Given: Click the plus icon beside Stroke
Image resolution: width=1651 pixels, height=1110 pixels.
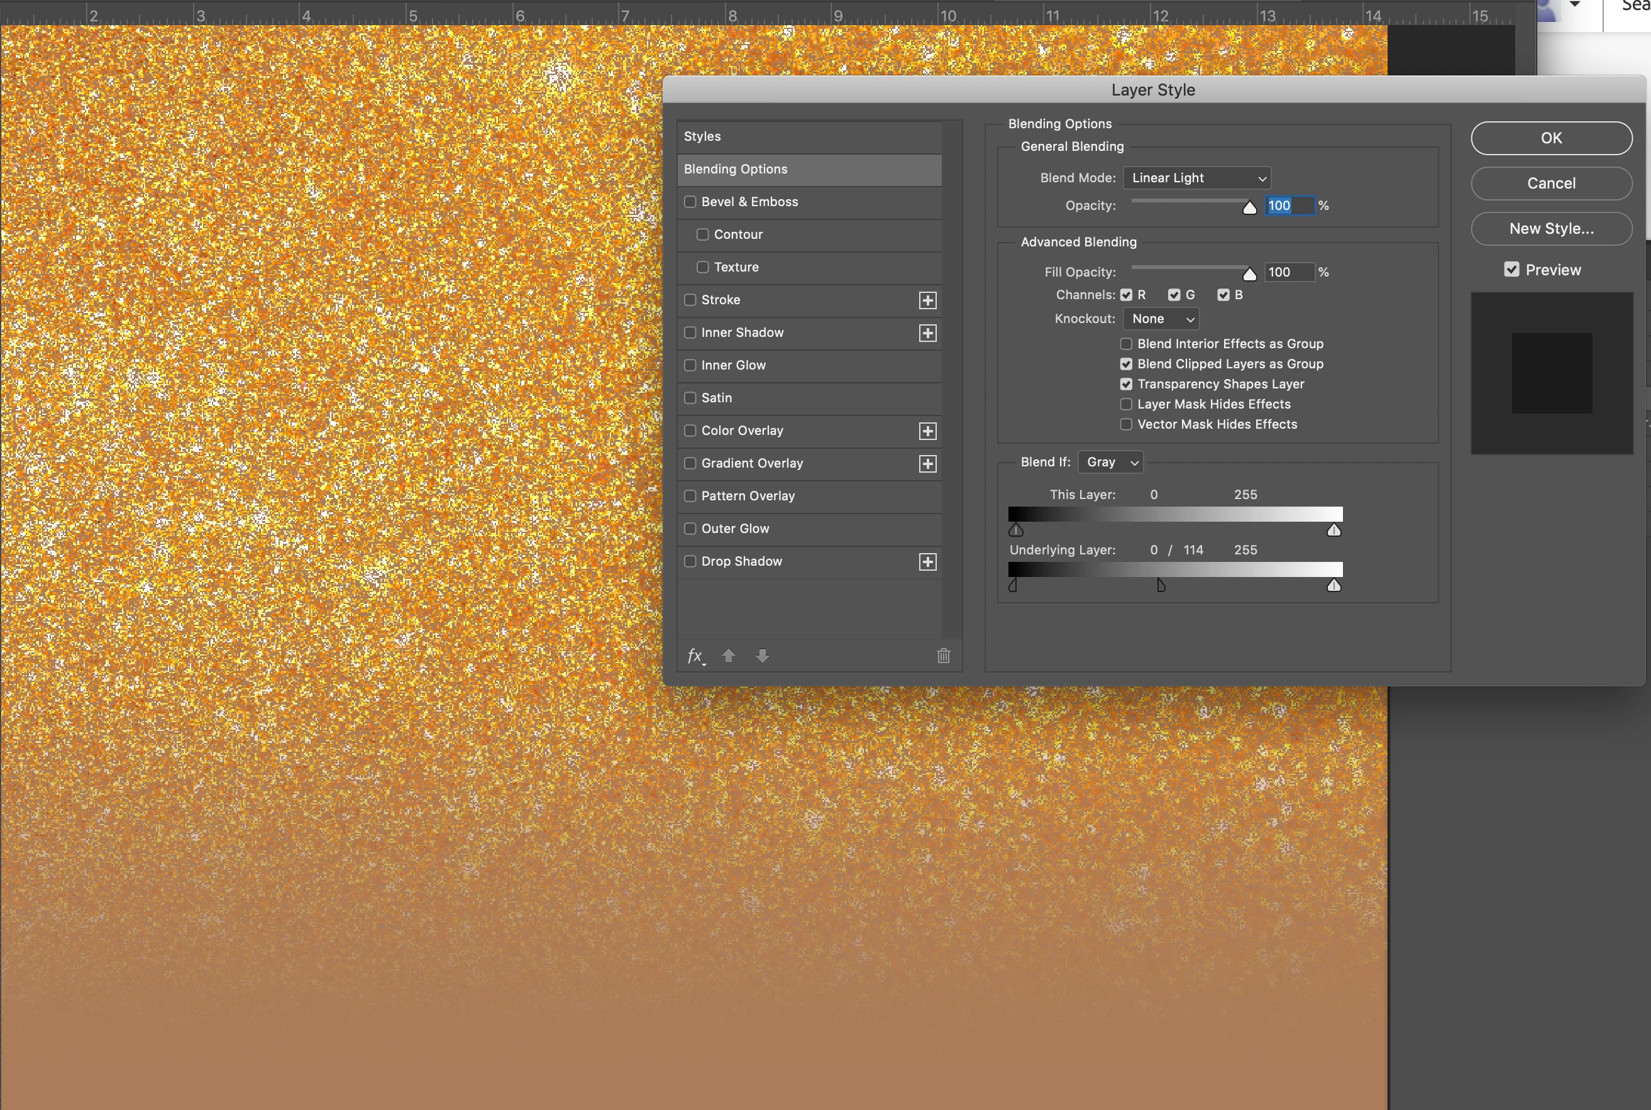Looking at the screenshot, I should (x=927, y=300).
